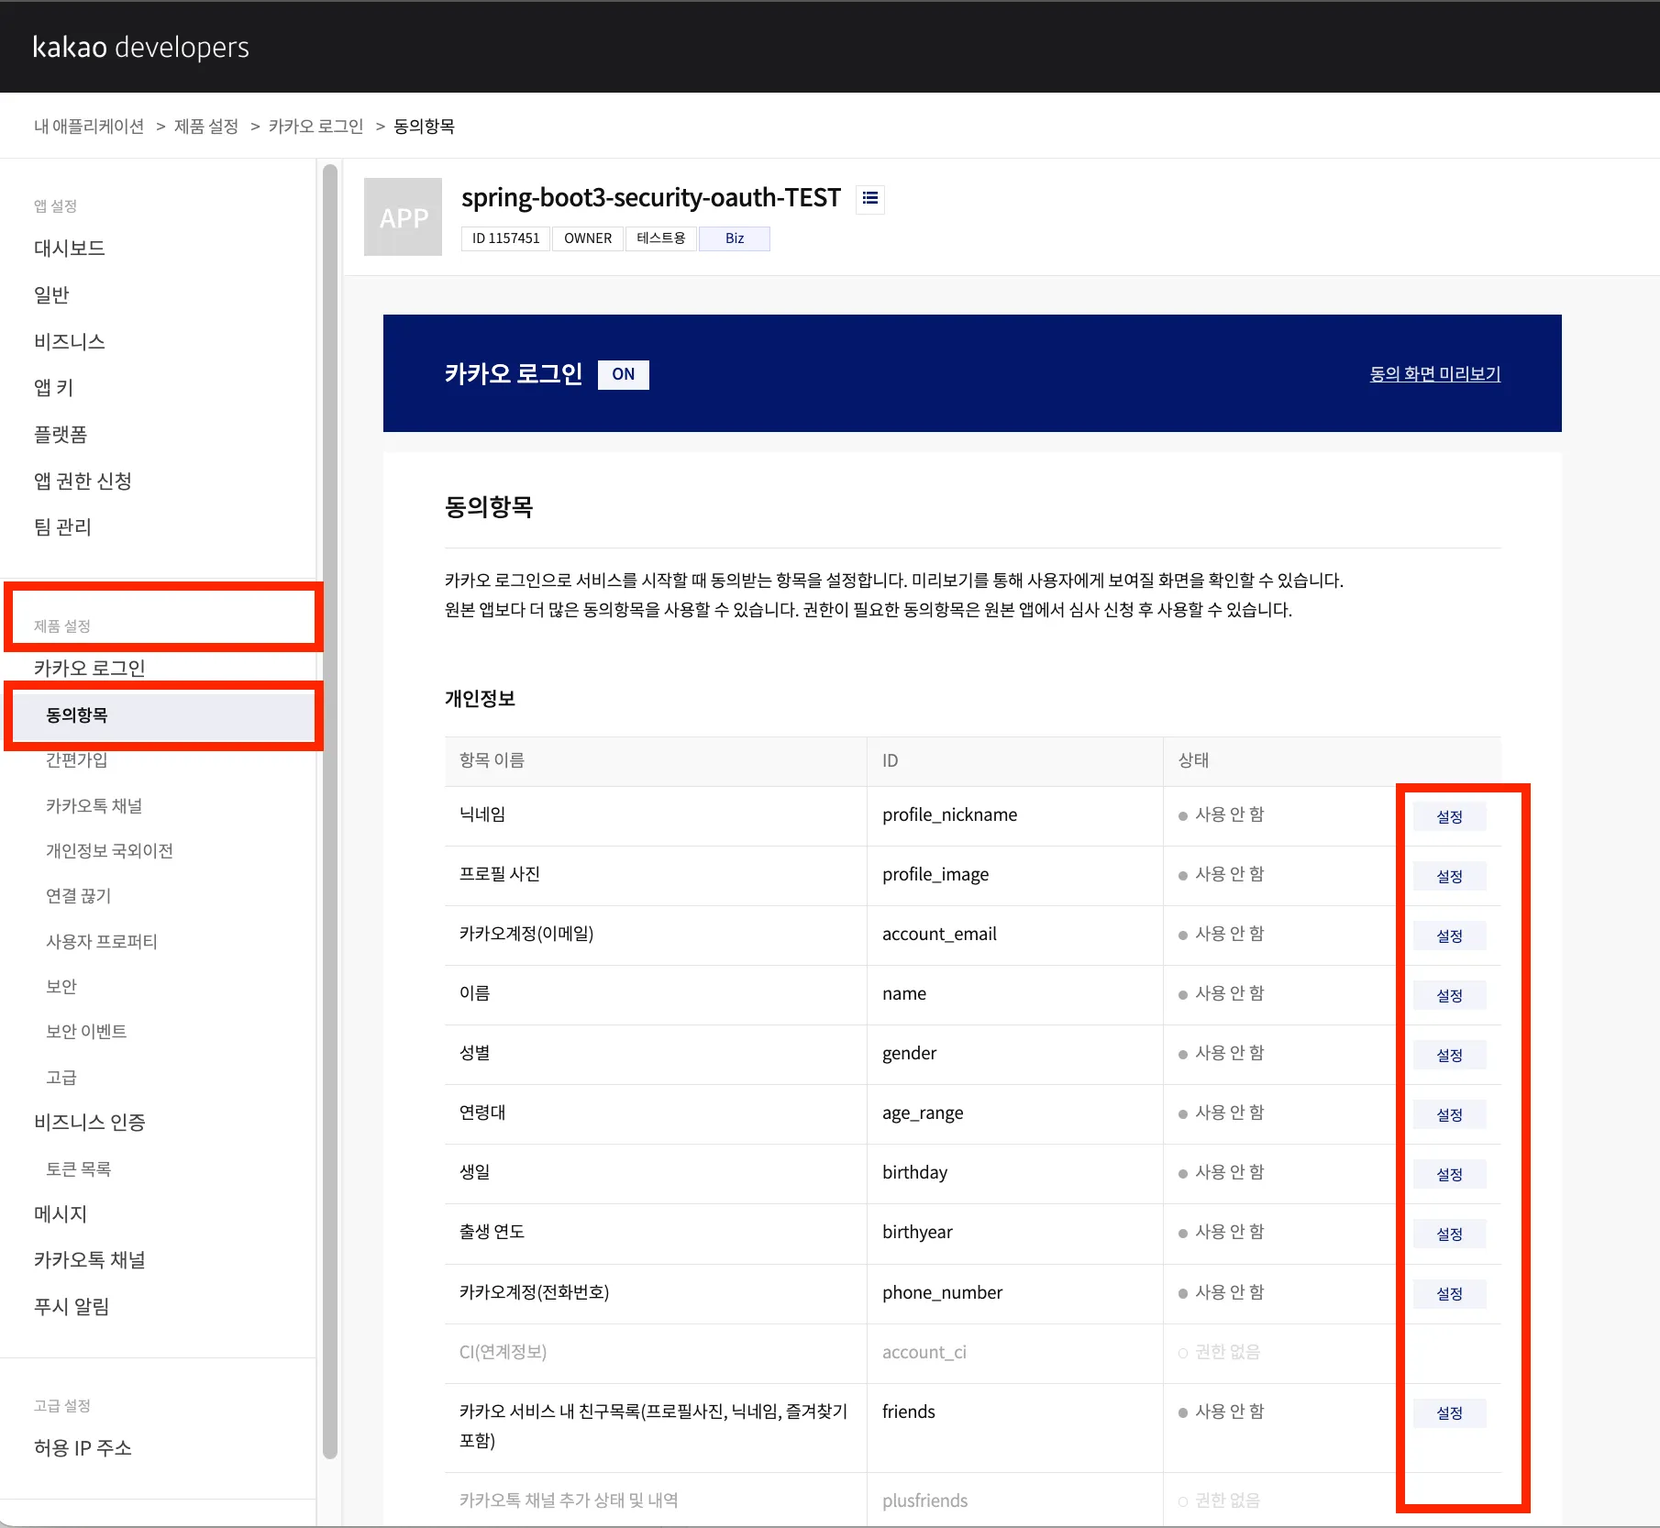1660x1528 pixels.
Task: Select 간편가입 submenu item
Action: pyautogui.click(x=77, y=760)
